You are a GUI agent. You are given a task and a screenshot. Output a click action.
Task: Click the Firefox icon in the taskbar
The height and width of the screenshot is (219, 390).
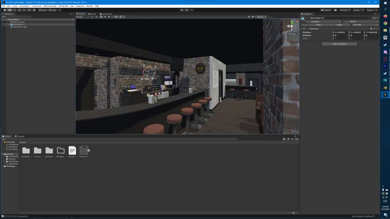click(x=385, y=16)
